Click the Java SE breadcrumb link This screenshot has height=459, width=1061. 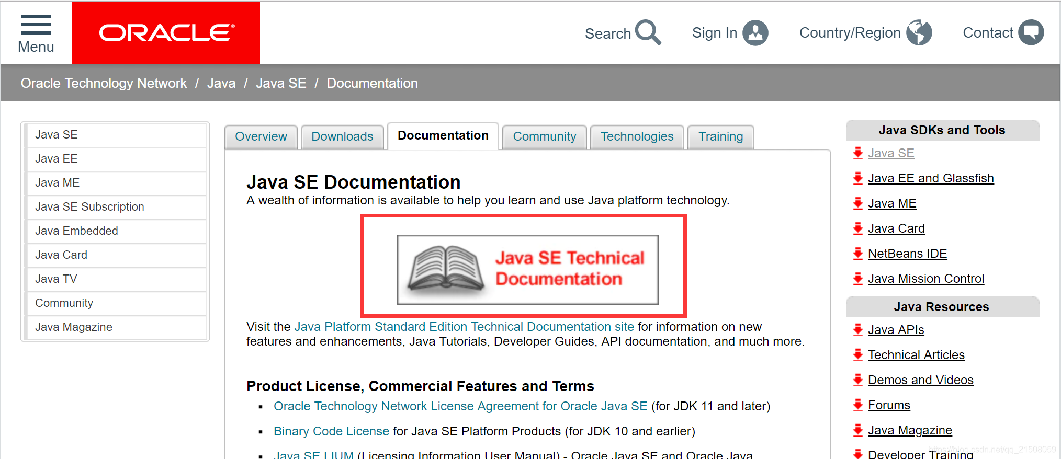coord(281,83)
